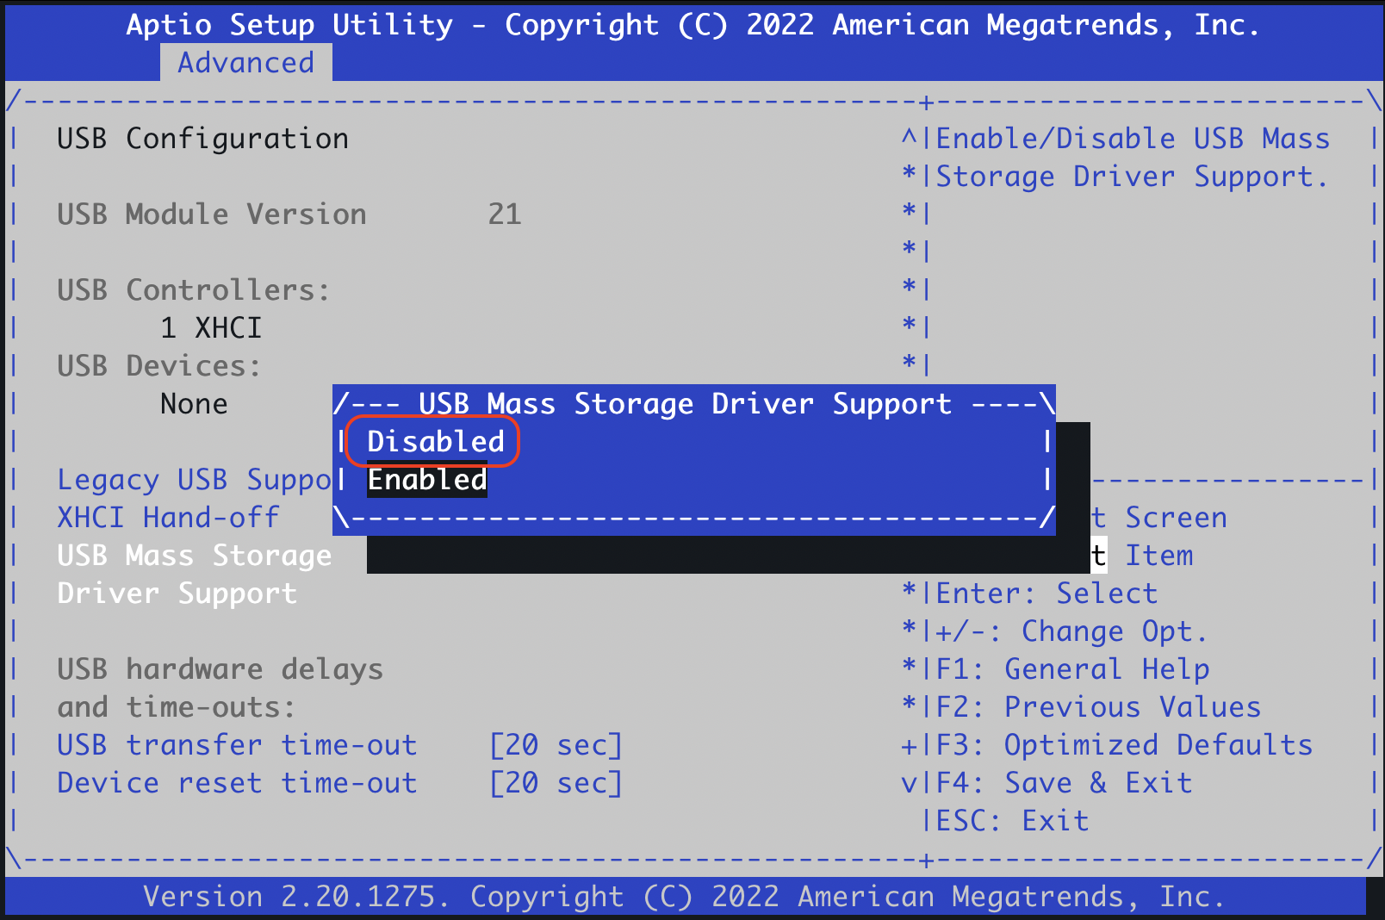Open the Device reset time-out value dropdown
The width and height of the screenshot is (1385, 920).
[x=555, y=783]
